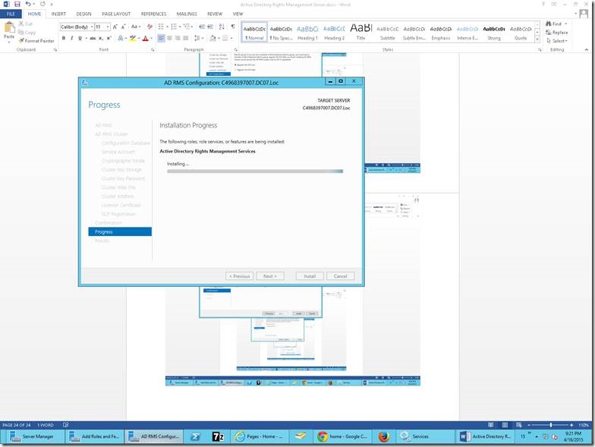This screenshot has width=595, height=447.
Task: Justify the paragraph text
Action: pyautogui.click(x=185, y=38)
